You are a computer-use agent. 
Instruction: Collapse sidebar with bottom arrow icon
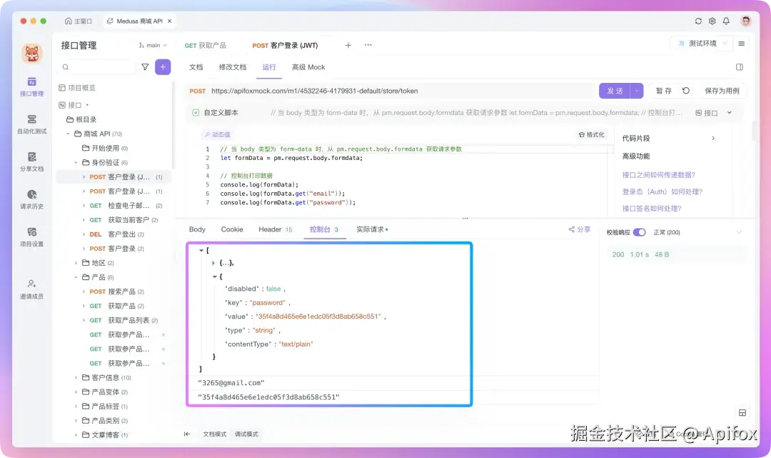point(187,434)
